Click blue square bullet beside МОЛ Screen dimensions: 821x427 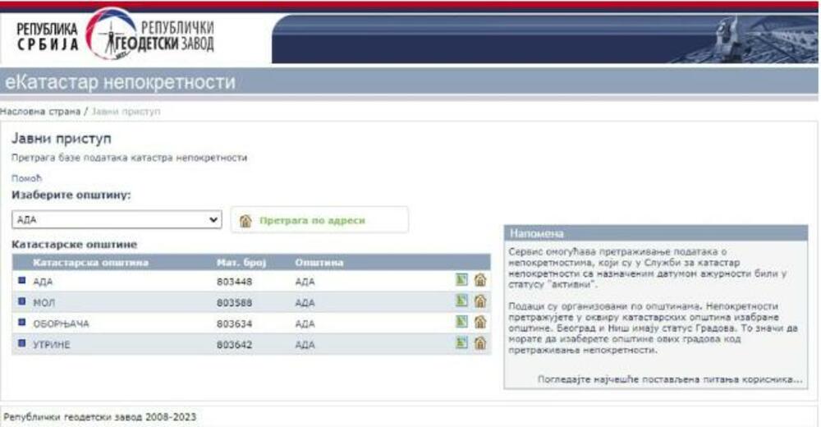(x=22, y=301)
